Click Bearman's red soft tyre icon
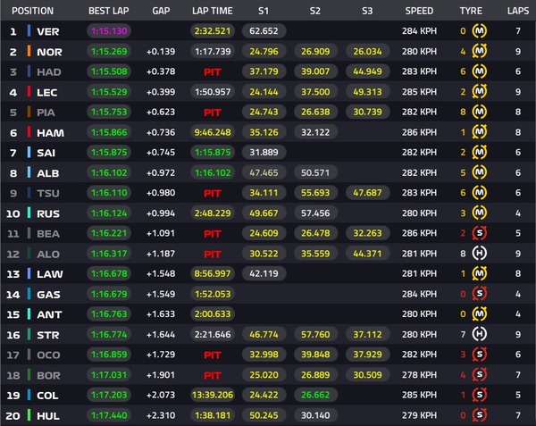The image size is (536, 426). (x=481, y=232)
